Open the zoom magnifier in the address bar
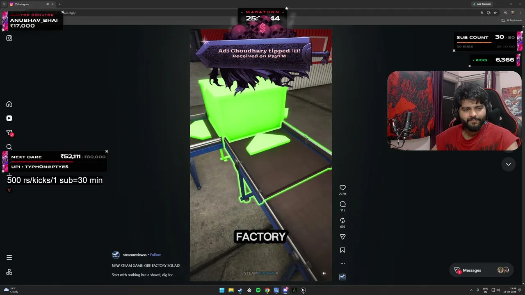Image resolution: width=525 pixels, height=295 pixels. pos(482,13)
